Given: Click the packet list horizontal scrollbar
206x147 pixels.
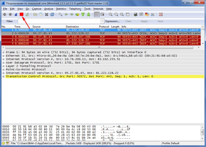Looking at the screenshot, I should click(x=99, y=47).
